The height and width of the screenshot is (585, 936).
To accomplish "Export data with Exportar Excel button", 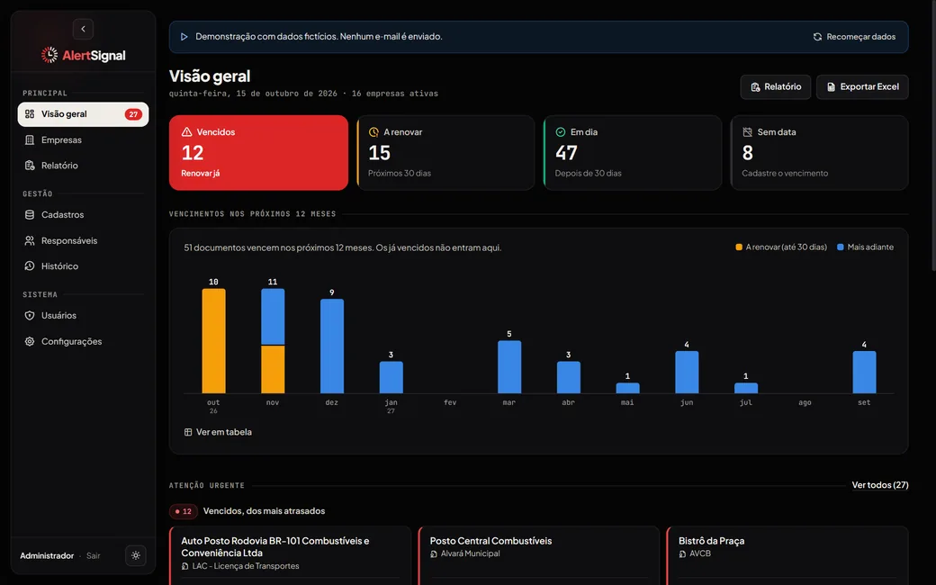I will [x=862, y=87].
